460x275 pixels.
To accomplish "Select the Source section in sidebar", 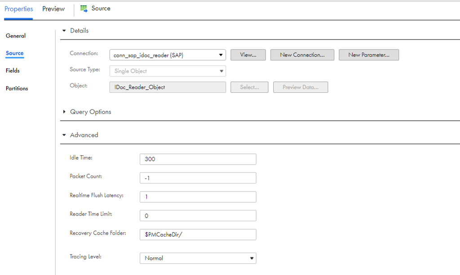I will 15,53.
